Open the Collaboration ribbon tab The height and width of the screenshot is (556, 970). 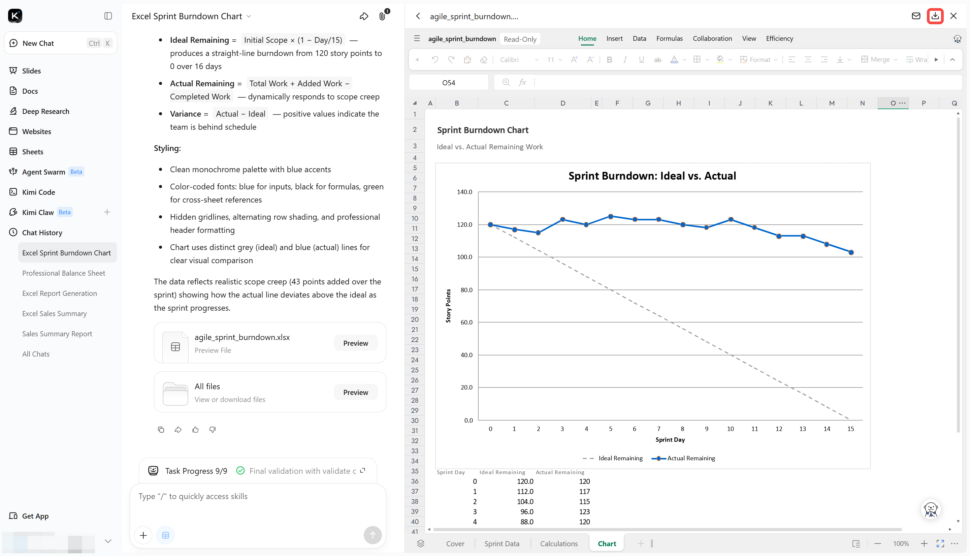(712, 38)
